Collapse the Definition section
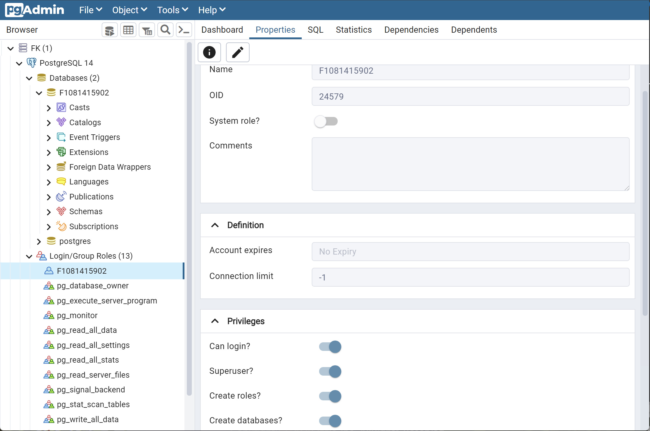This screenshot has height=431, width=650. pyautogui.click(x=215, y=225)
